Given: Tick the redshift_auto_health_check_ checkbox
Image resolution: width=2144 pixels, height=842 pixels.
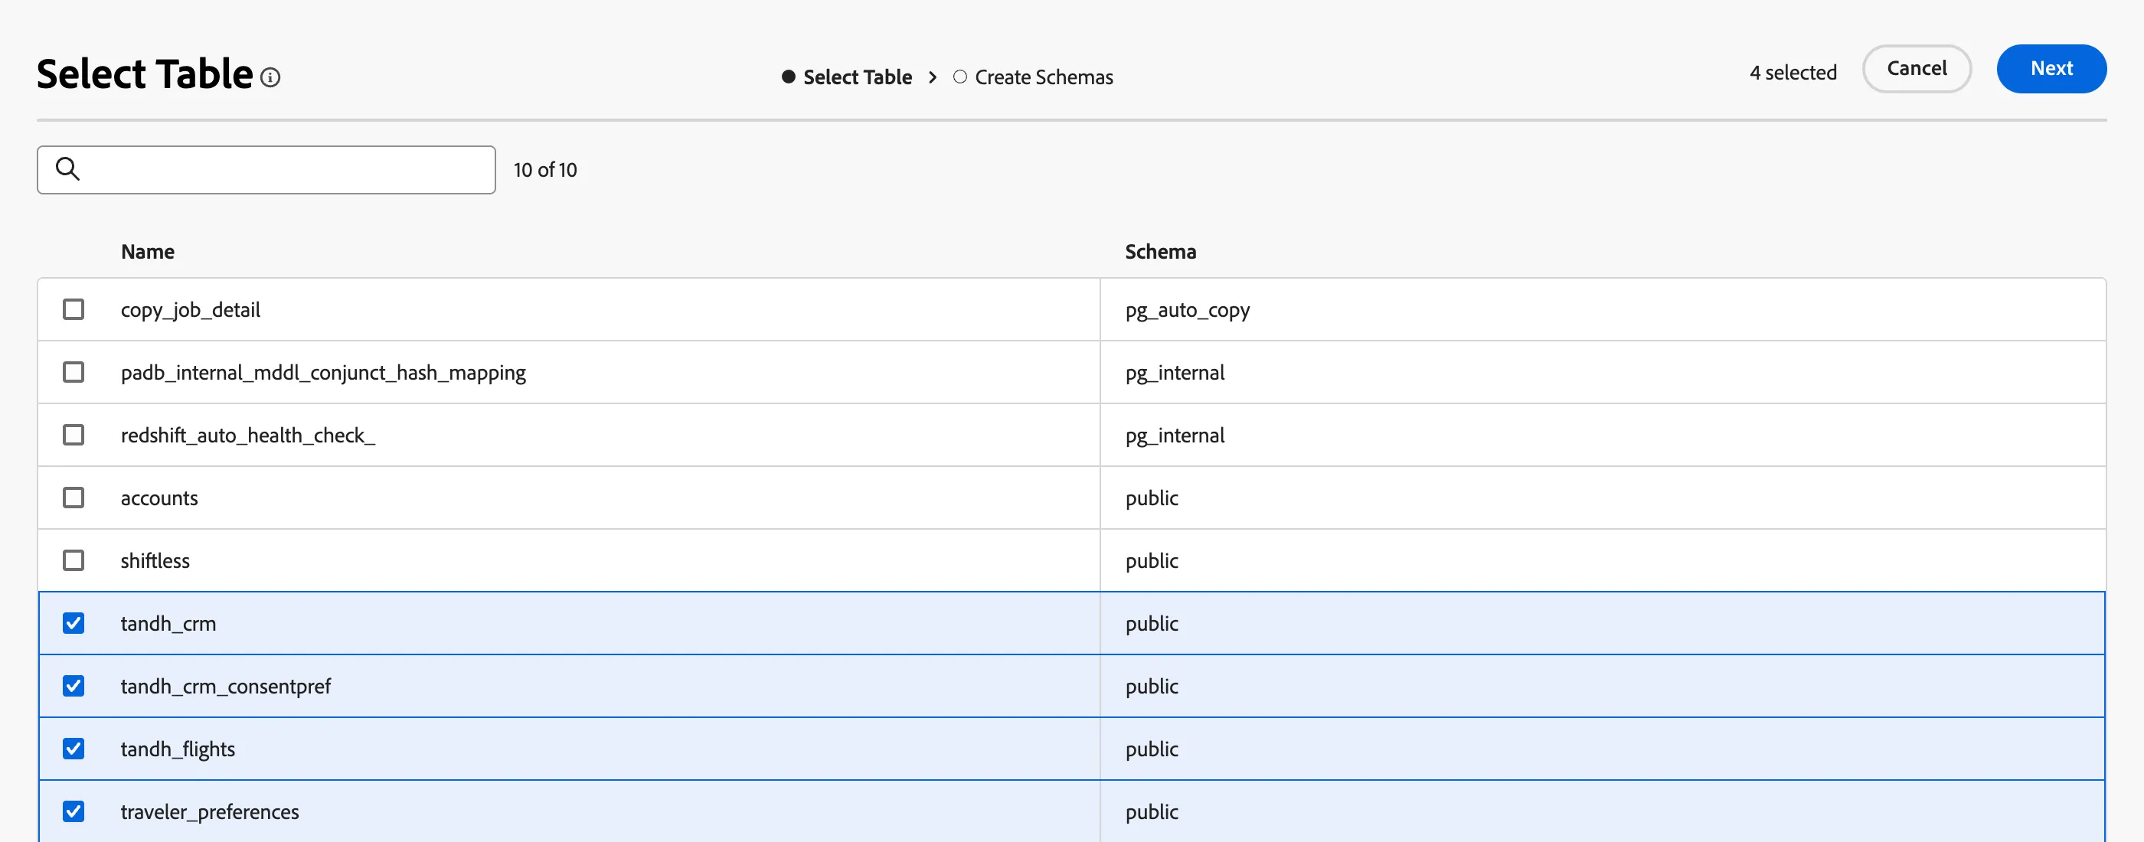Looking at the screenshot, I should [74, 435].
